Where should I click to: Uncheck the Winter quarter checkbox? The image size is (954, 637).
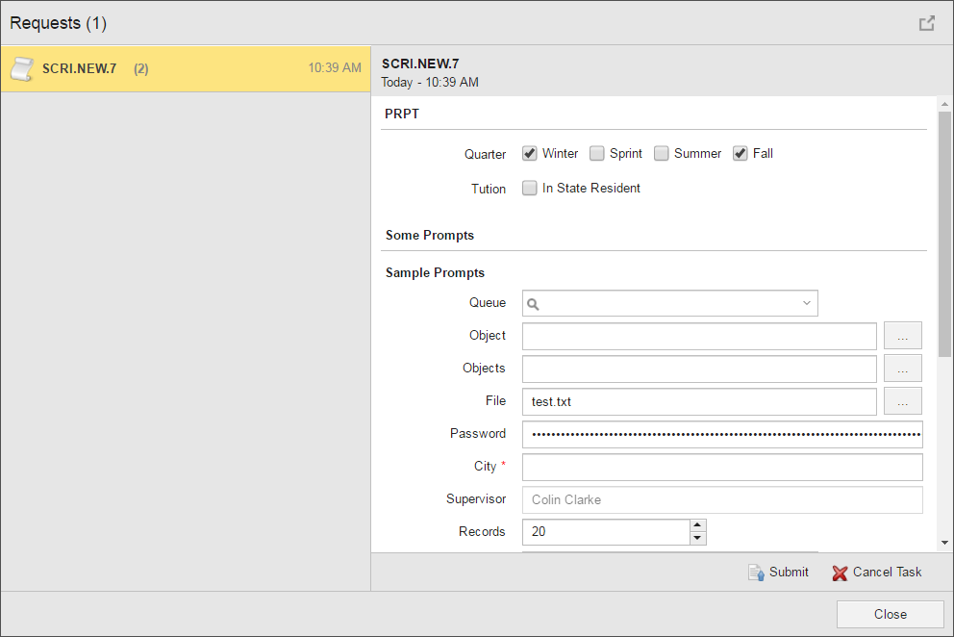(x=530, y=153)
